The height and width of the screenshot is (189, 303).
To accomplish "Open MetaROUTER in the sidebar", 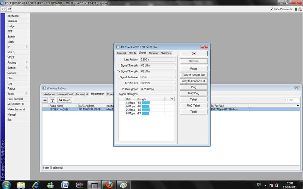I will 16,104.
